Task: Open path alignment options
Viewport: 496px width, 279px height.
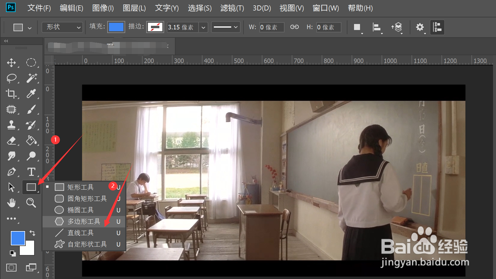Action: pos(377,27)
